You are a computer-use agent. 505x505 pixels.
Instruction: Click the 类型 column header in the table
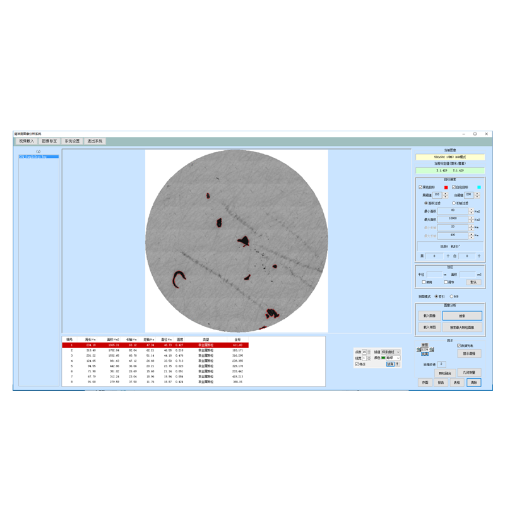pos(206,340)
